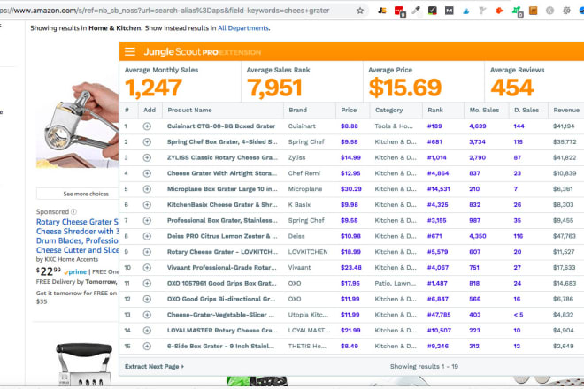Click the gray M extension icon
This screenshot has width=584, height=389.
(450, 11)
